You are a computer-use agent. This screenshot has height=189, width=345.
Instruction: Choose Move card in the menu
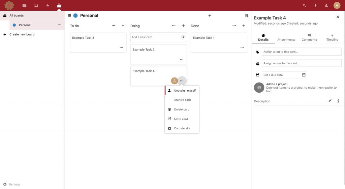182,119
